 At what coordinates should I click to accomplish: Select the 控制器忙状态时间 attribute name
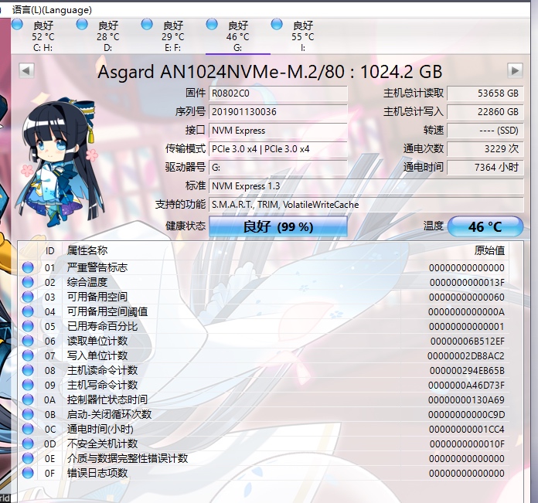107,399
